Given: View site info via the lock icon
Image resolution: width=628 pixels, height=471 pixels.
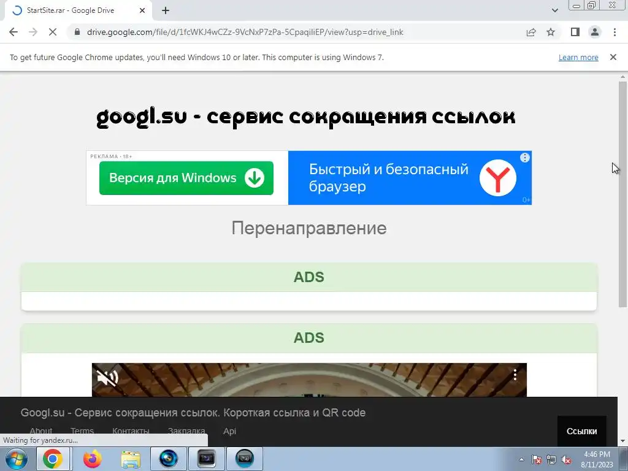Looking at the screenshot, I should click(77, 32).
